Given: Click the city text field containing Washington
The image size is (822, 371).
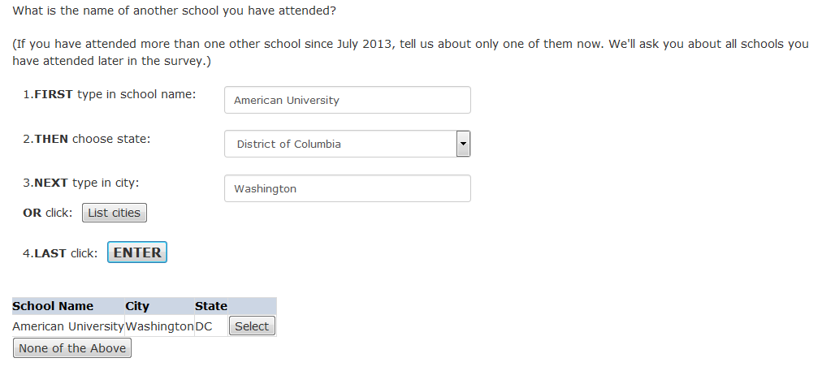Looking at the screenshot, I should click(x=347, y=188).
